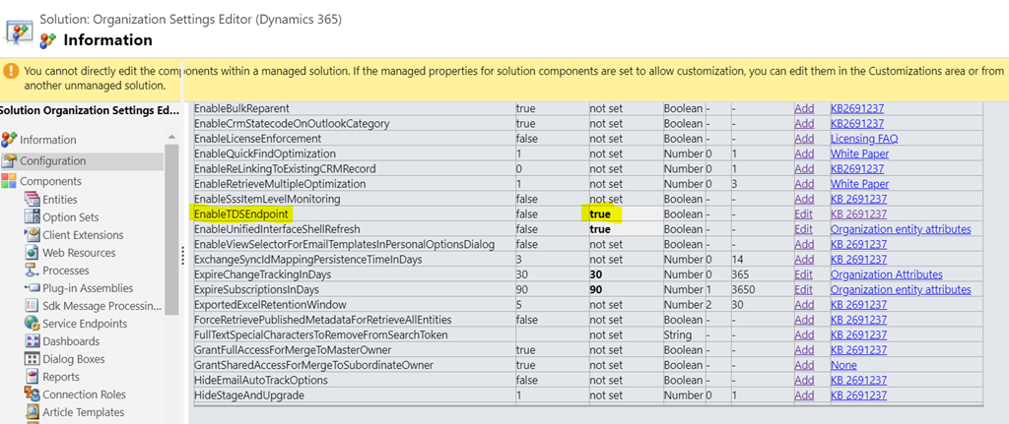
Task: Click the yellow warning icon
Action: [x=11, y=71]
